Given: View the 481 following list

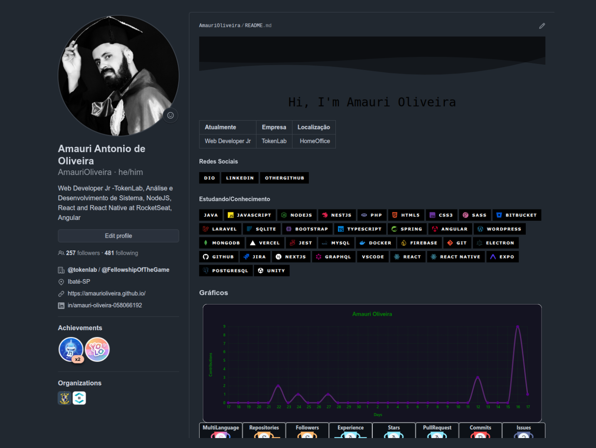Looking at the screenshot, I should [x=121, y=253].
